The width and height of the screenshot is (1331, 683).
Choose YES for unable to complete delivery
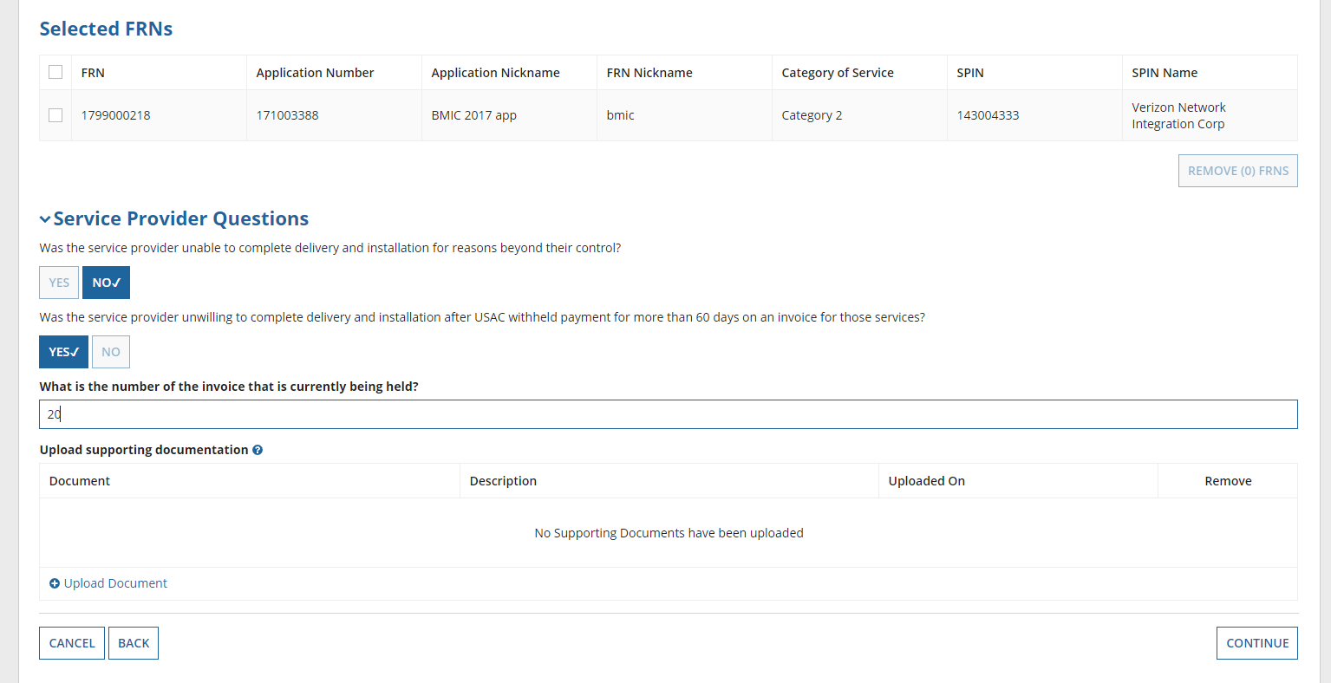tap(59, 283)
